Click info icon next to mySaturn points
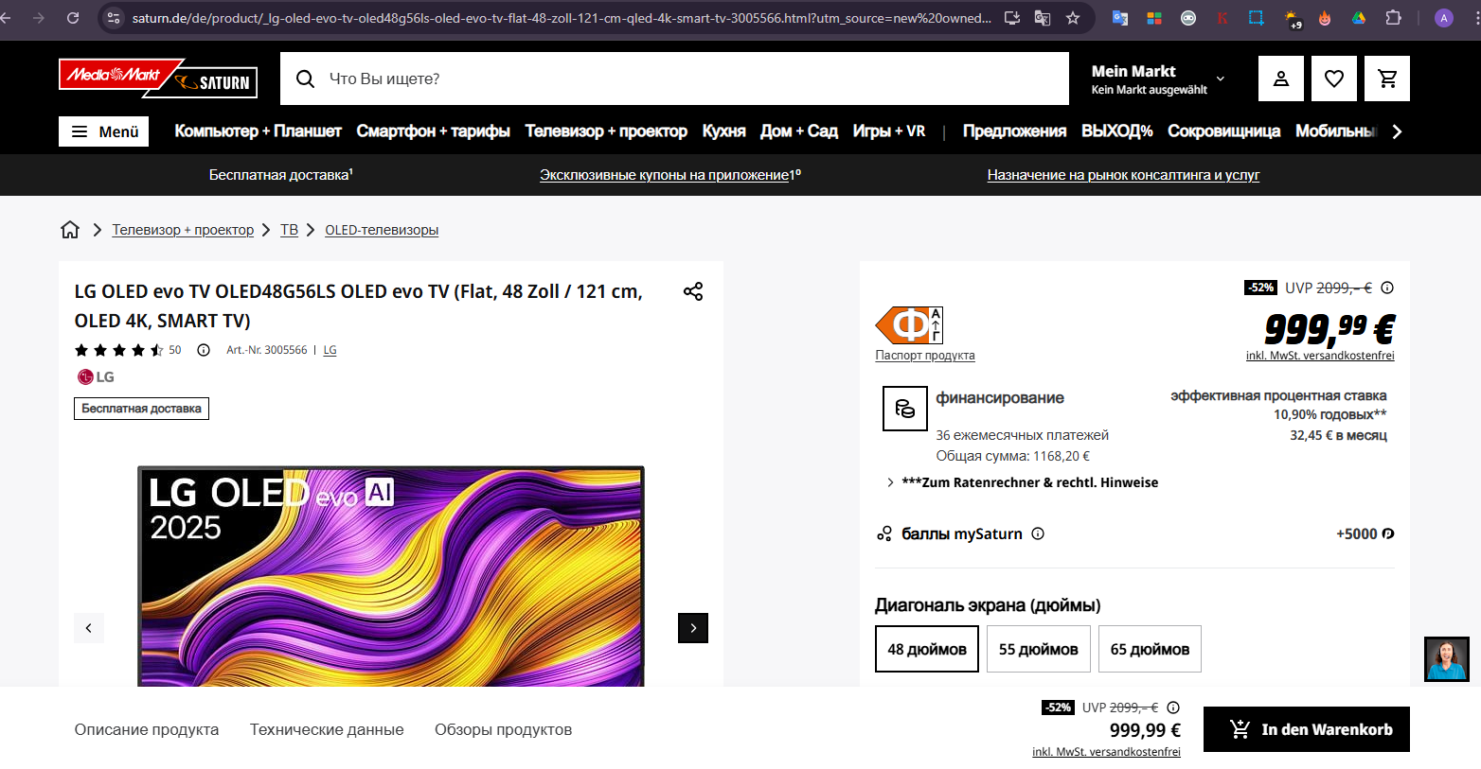1481x769 pixels. coord(1038,533)
